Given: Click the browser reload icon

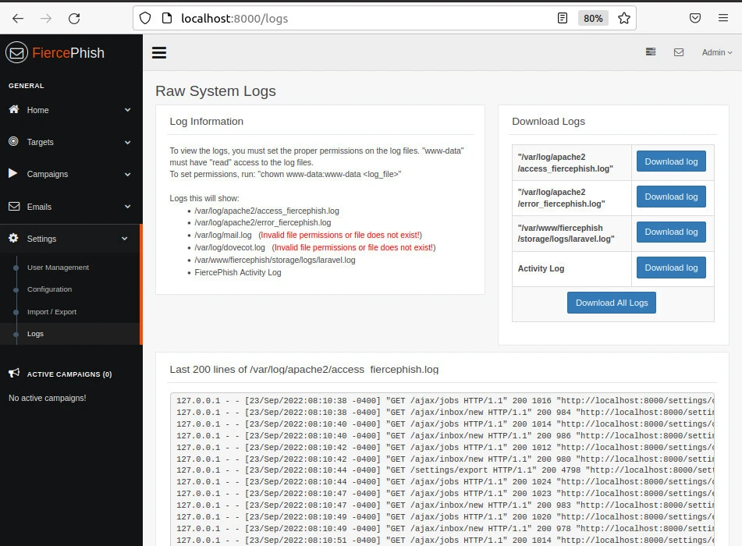Looking at the screenshot, I should point(74,18).
